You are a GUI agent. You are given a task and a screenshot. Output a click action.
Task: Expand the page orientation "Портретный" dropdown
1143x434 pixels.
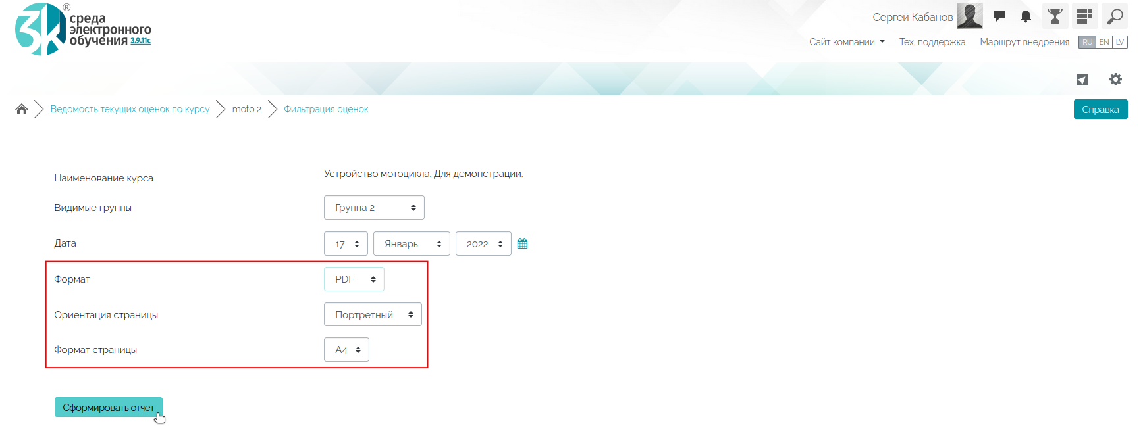(x=373, y=315)
